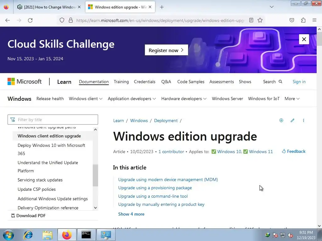The image size is (322, 241).
Task: View 1 contributor link
Action: (x=171, y=152)
